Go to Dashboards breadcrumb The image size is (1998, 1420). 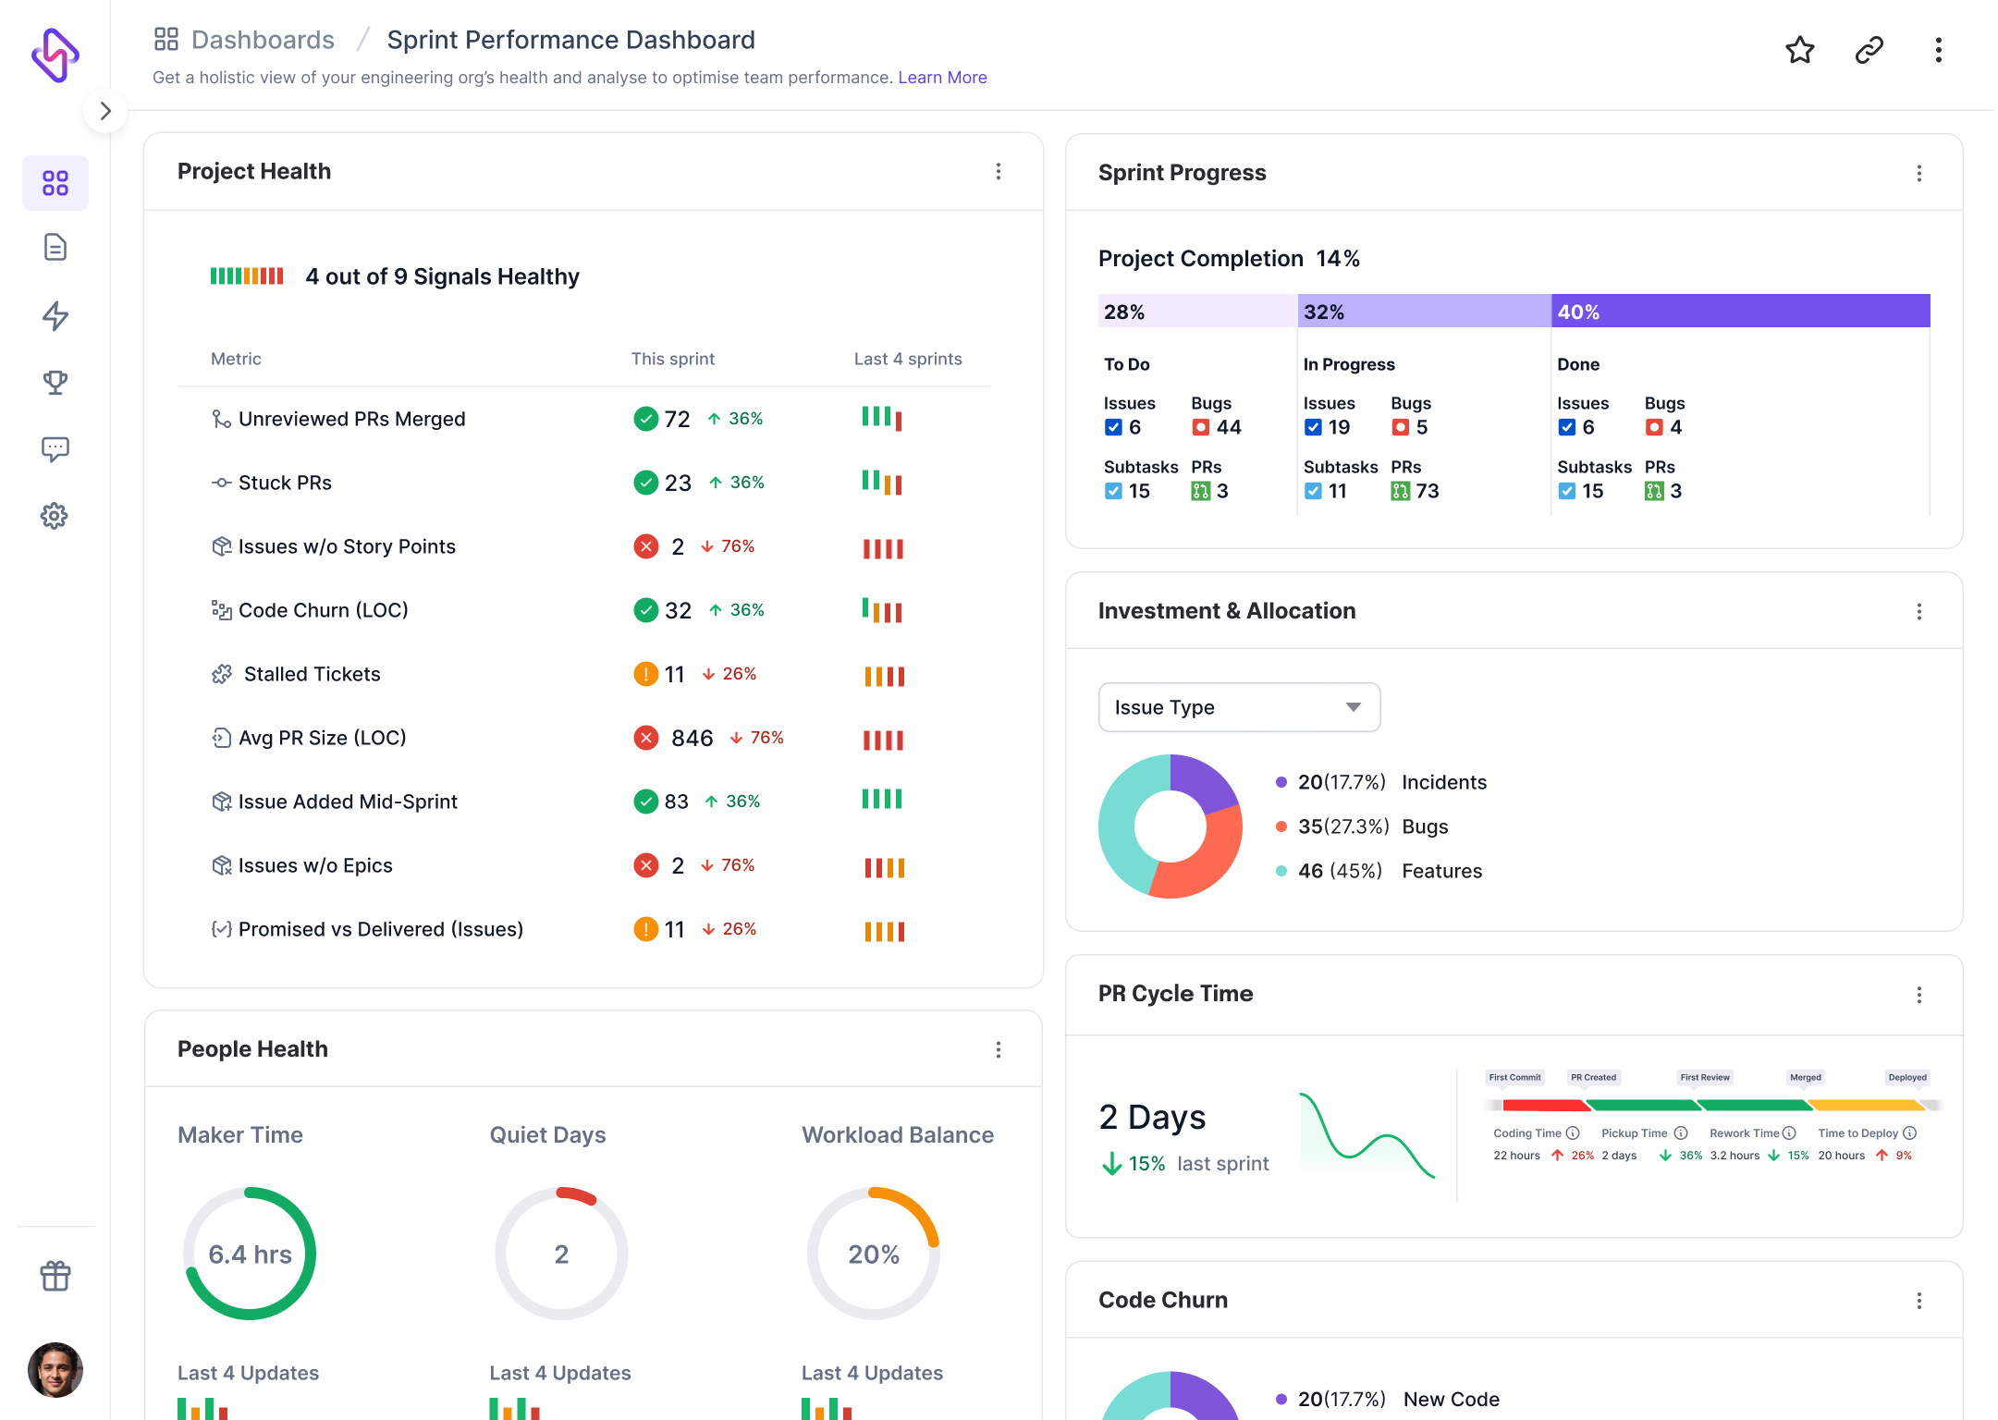pyautogui.click(x=263, y=40)
